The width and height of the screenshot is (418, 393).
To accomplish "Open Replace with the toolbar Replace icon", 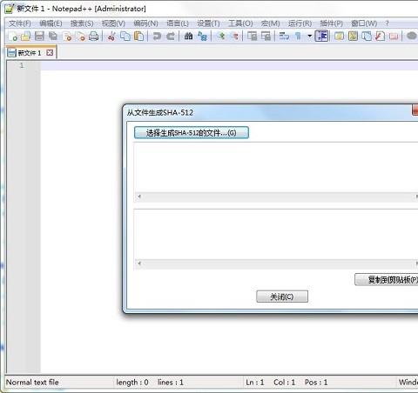I will 202,37.
